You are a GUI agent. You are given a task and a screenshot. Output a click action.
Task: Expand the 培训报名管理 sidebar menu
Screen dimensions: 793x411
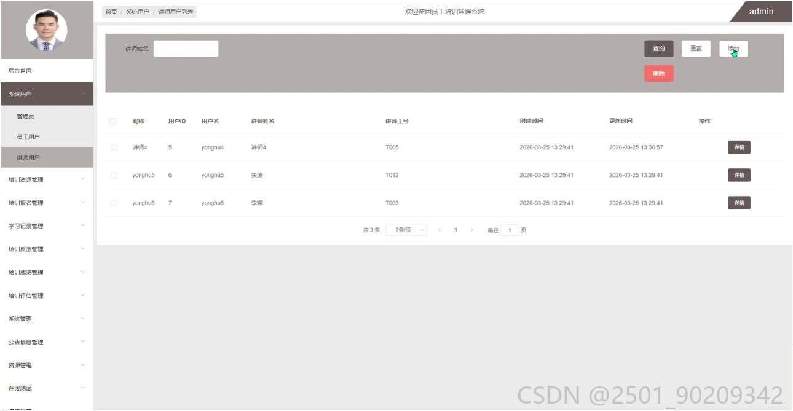47,203
